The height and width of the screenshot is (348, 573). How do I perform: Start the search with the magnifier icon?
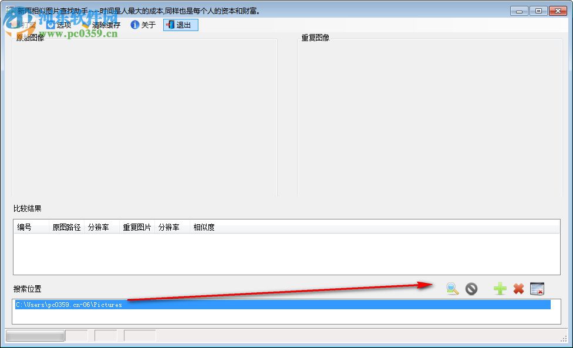(451, 288)
